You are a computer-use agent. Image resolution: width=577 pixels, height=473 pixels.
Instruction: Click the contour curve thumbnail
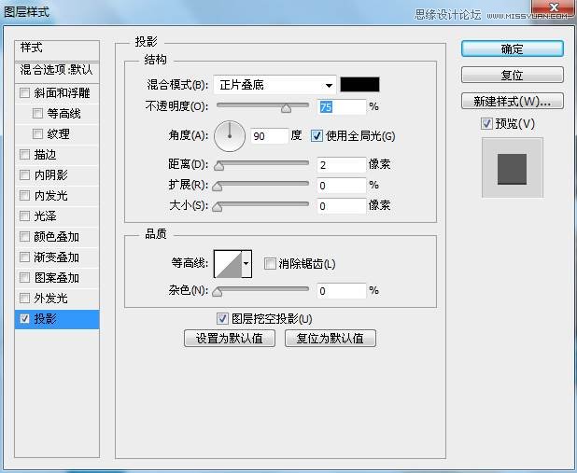tap(228, 264)
